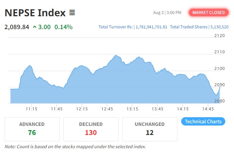Select the DECLINED stocks box
234x155 pixels.
point(91,129)
